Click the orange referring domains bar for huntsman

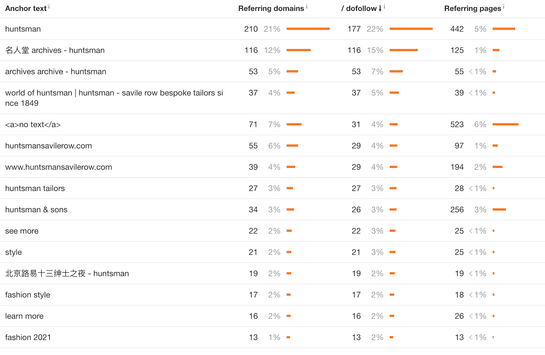click(x=308, y=29)
